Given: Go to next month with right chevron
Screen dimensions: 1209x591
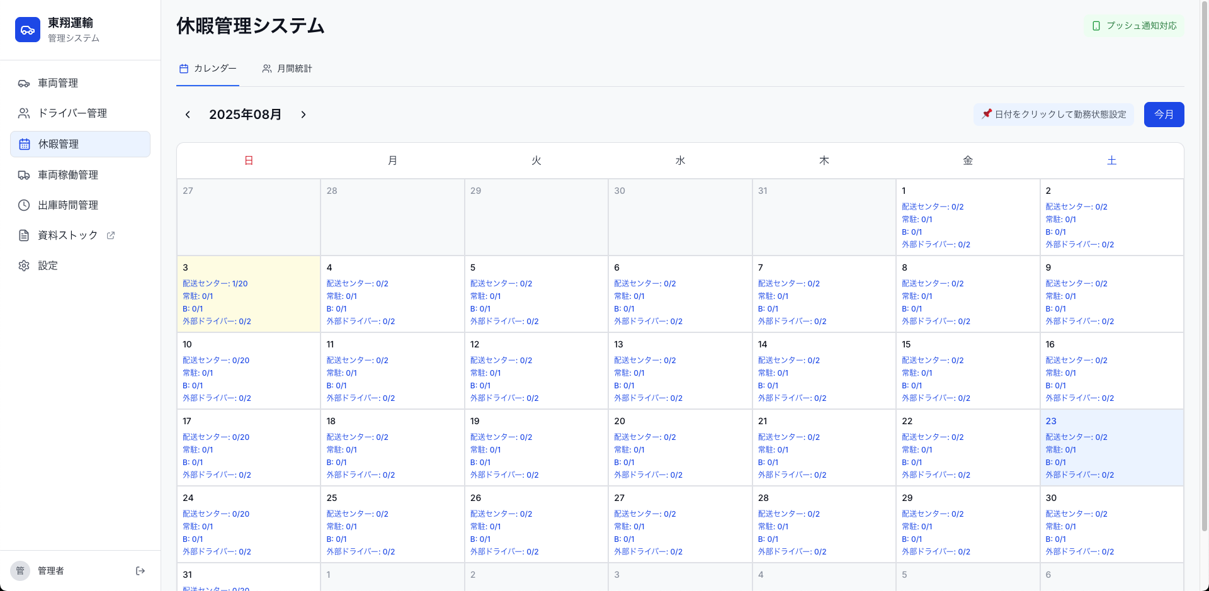Looking at the screenshot, I should click(304, 115).
